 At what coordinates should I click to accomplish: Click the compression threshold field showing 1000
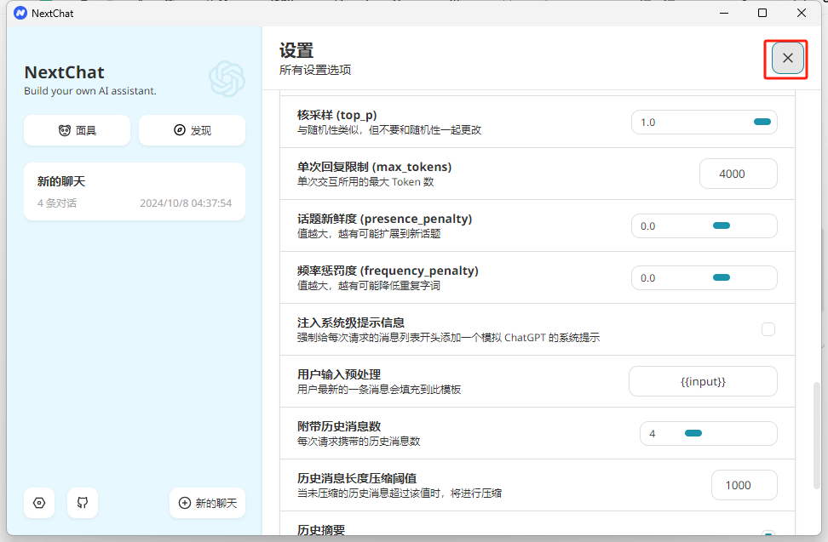[744, 485]
